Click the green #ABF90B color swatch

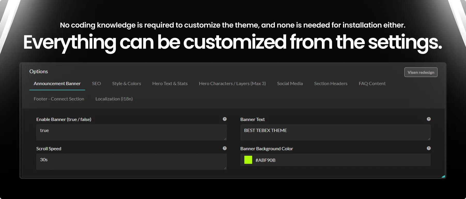point(248,160)
